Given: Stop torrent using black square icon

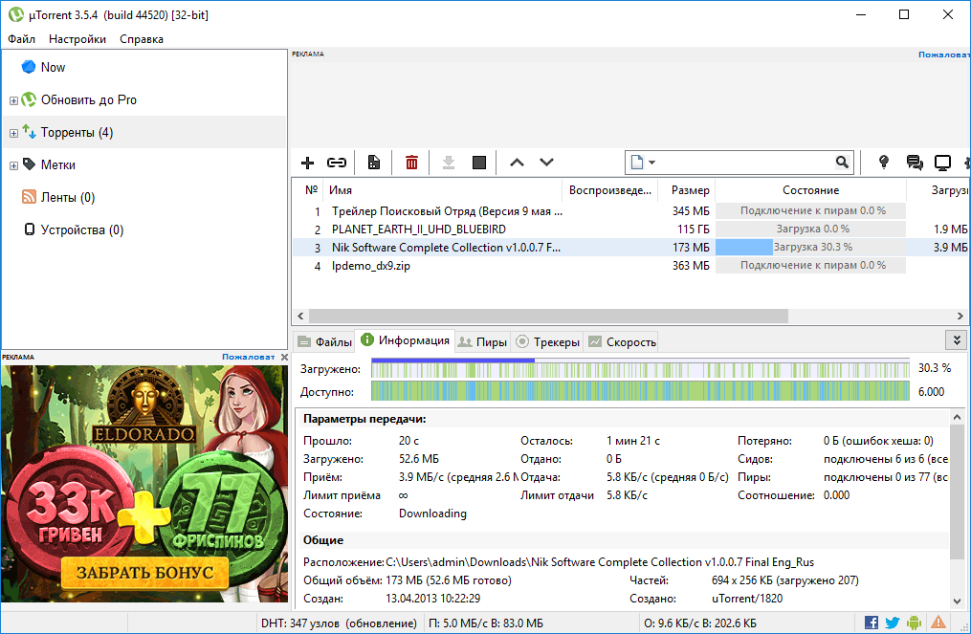Looking at the screenshot, I should [x=478, y=163].
